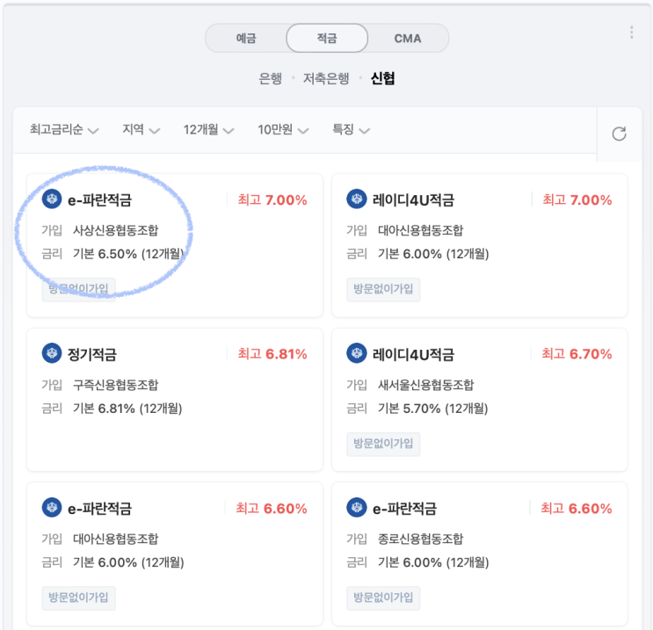Click the 사상신용협동조합 name
Viewport: 653px width, 630px height.
(x=116, y=230)
